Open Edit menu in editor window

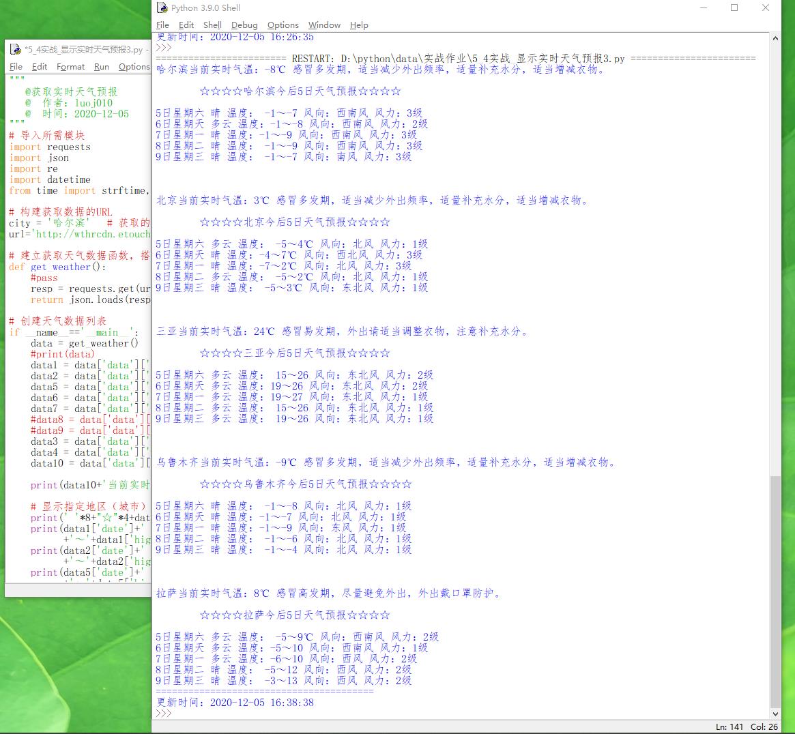click(40, 66)
